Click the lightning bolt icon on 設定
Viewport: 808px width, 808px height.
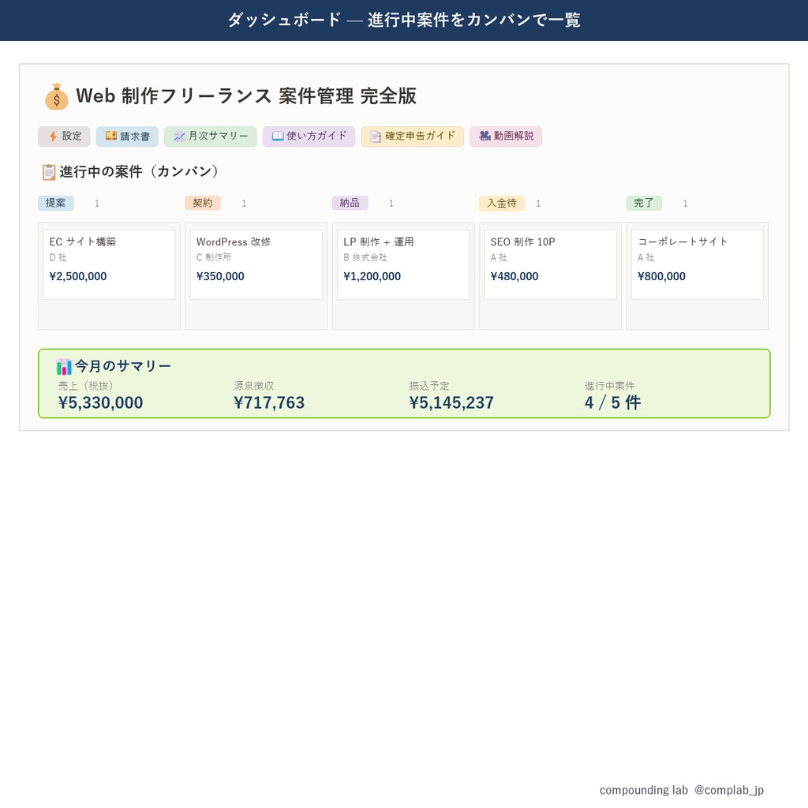53,136
